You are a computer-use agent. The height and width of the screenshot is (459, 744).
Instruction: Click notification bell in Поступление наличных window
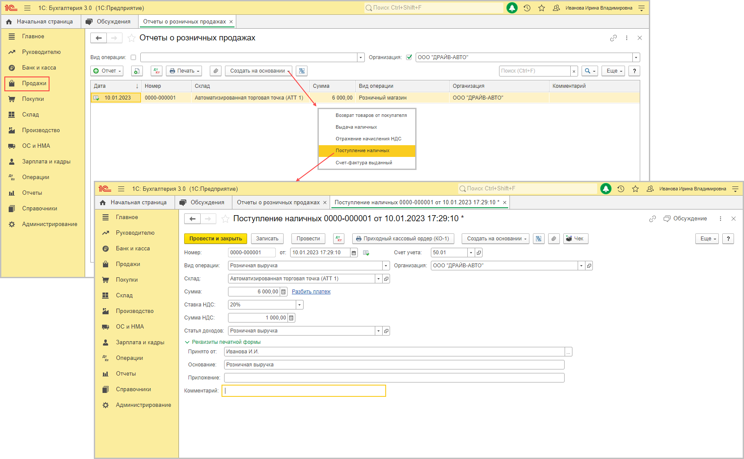tap(606, 189)
